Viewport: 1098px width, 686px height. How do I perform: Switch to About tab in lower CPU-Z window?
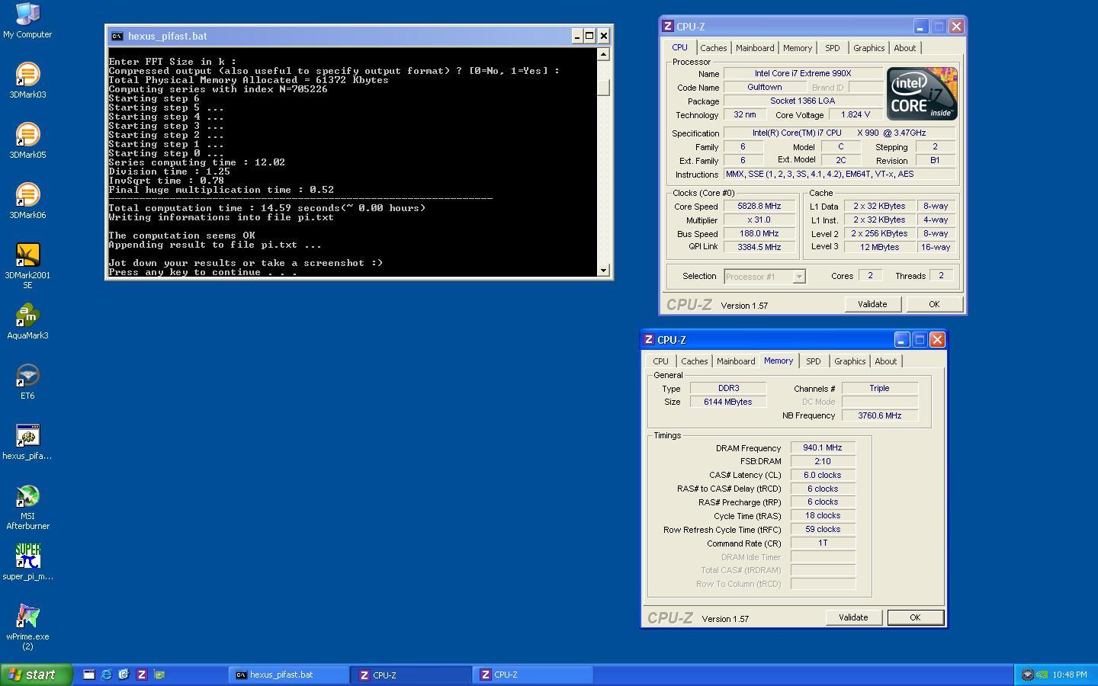click(x=886, y=361)
